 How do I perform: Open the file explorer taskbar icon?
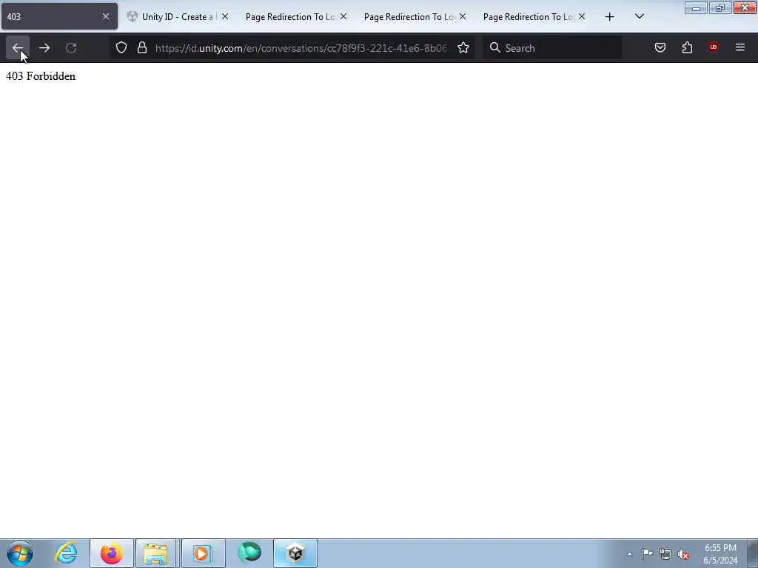(x=156, y=553)
